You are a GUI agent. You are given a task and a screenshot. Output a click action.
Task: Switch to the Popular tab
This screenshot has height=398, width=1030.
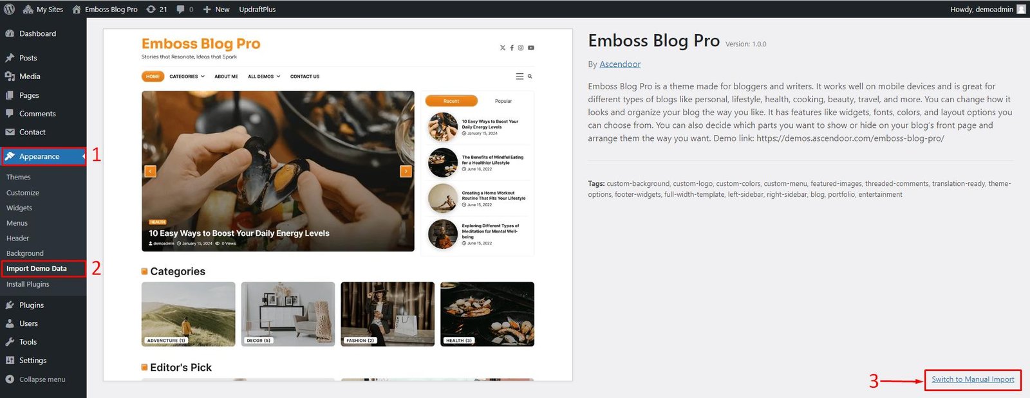click(503, 101)
